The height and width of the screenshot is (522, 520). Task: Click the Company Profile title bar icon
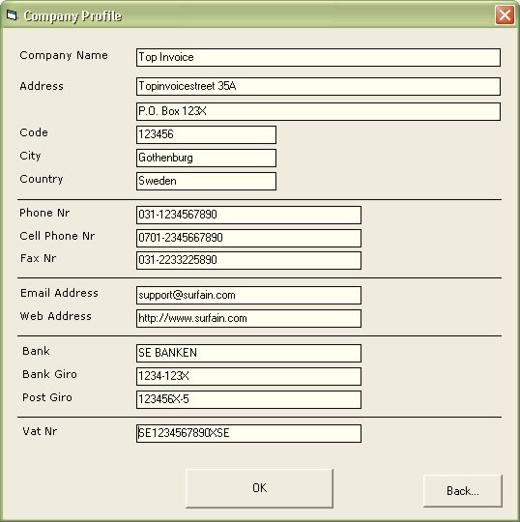pos(12,14)
